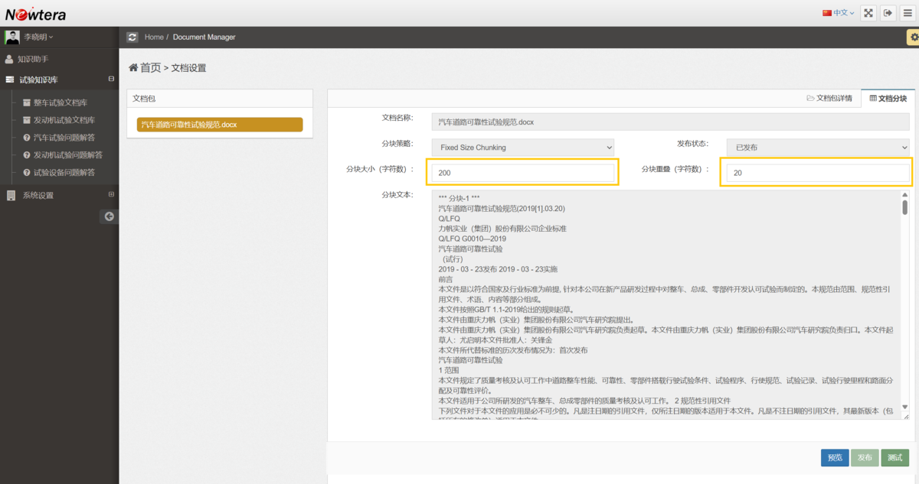Toggle fullscreen with the expand-arrows icon
This screenshot has height=484, width=919.
[868, 13]
